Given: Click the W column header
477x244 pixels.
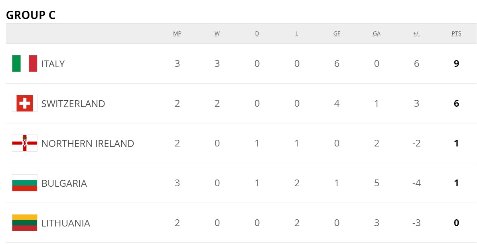Looking at the screenshot, I should pyautogui.click(x=217, y=34).
